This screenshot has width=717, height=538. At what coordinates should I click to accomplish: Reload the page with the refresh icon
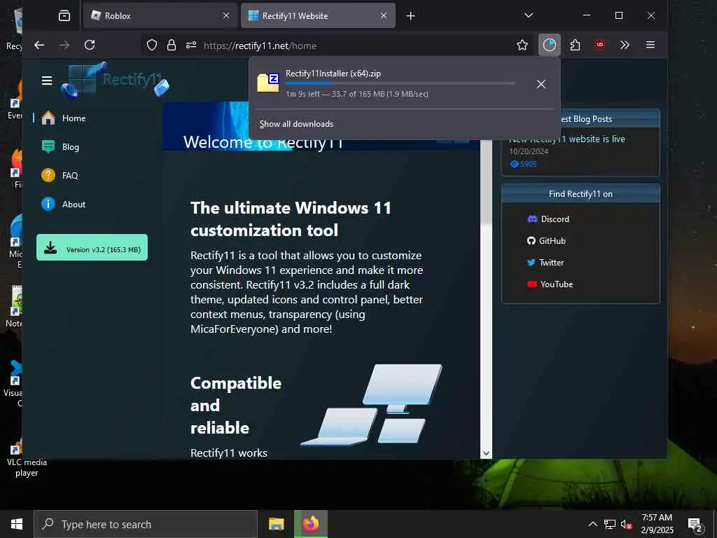click(x=90, y=45)
